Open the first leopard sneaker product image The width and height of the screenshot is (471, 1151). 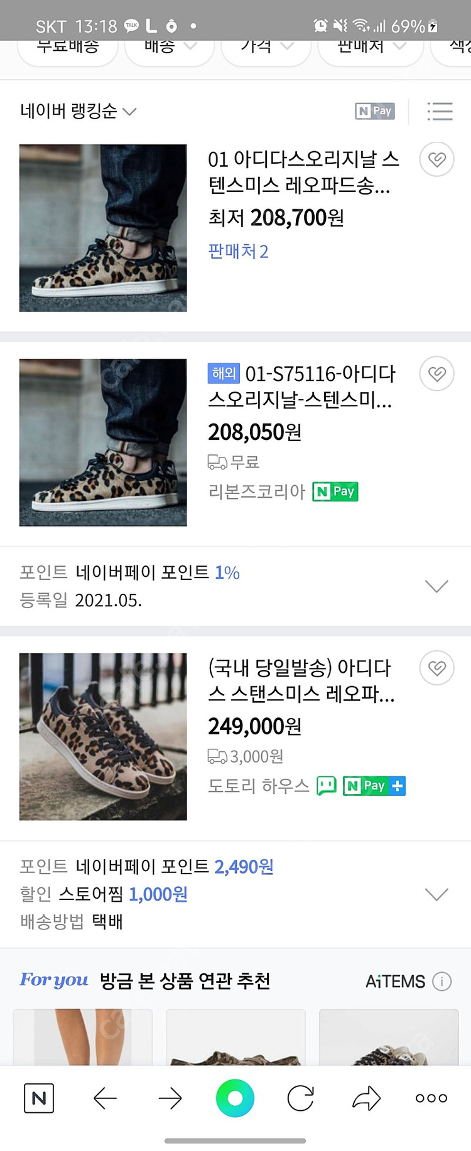click(x=103, y=228)
